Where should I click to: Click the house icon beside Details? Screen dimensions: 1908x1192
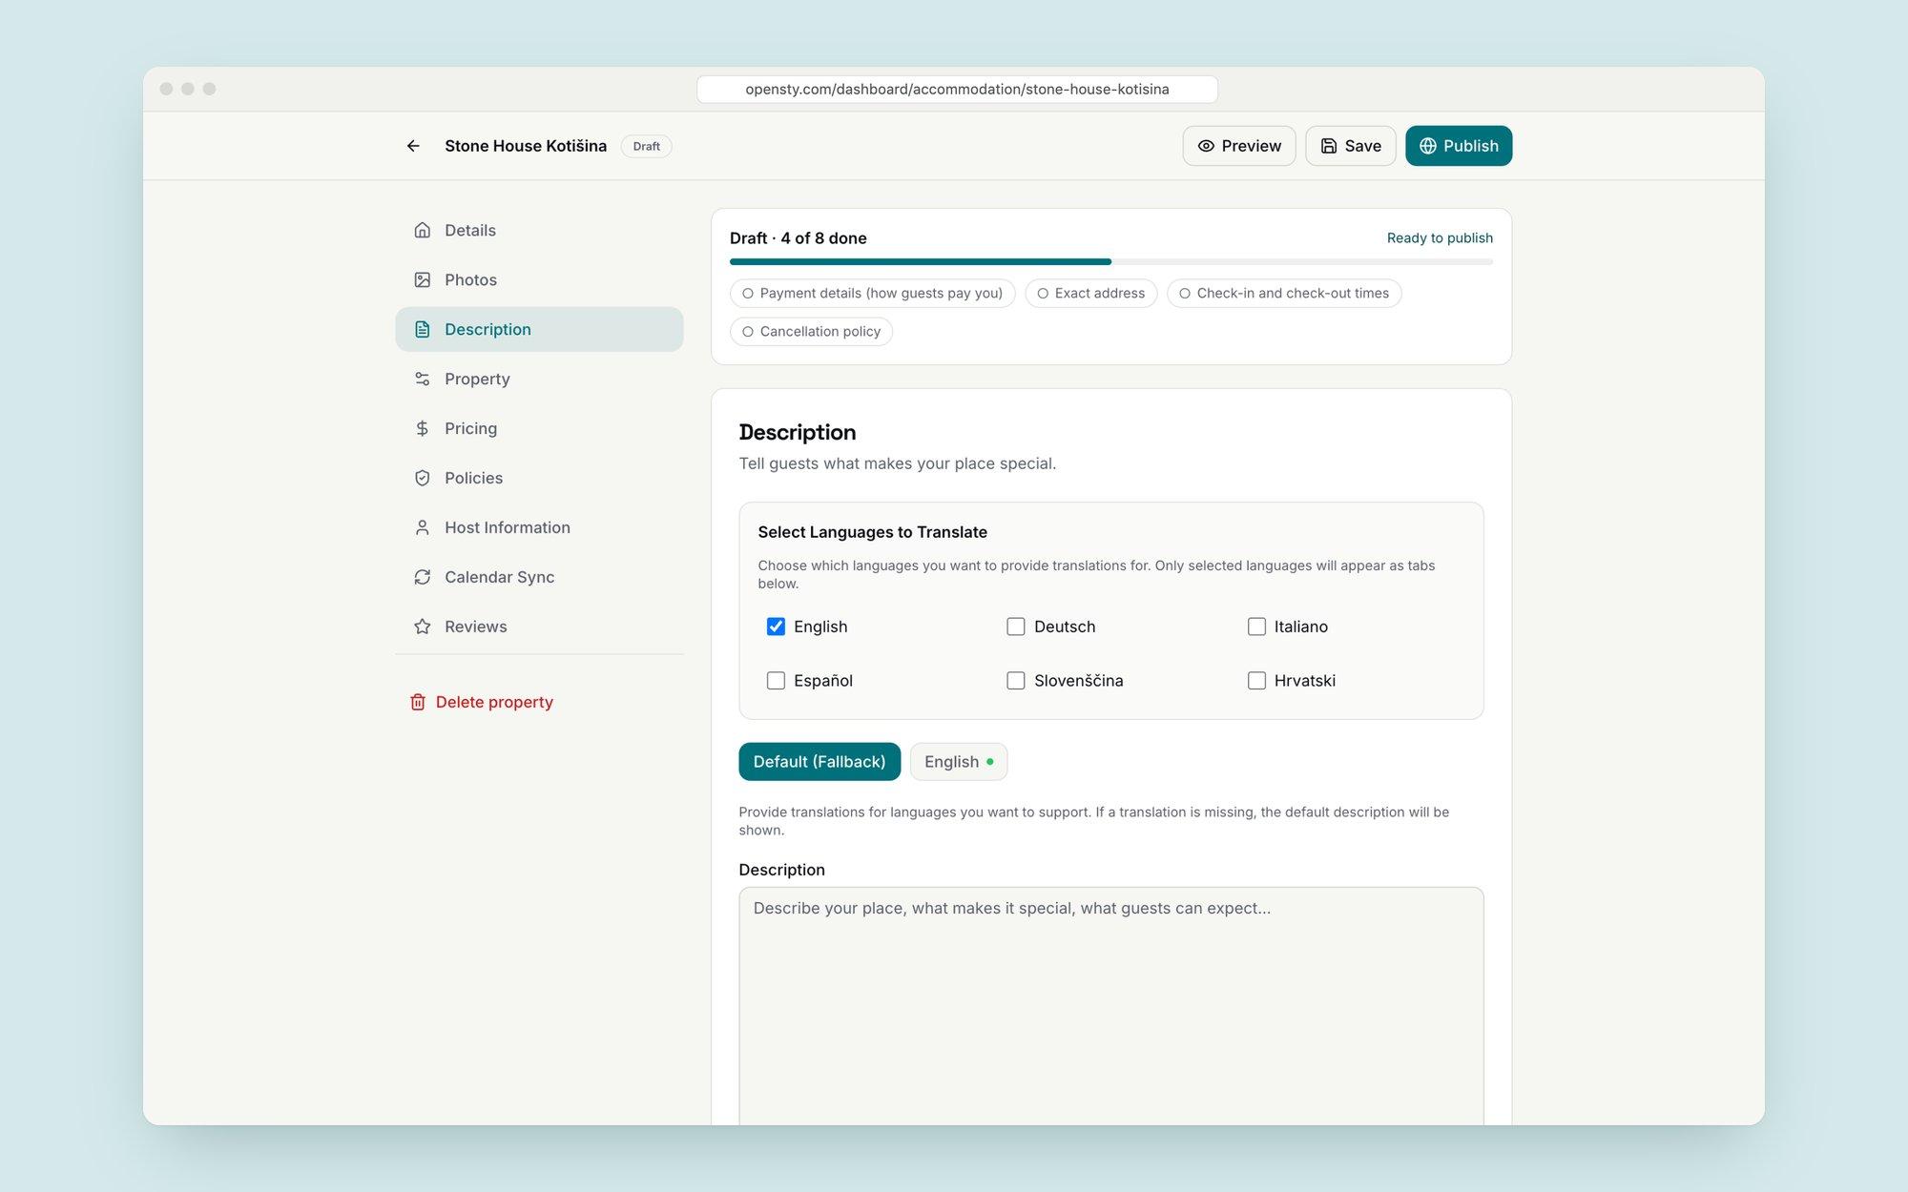422,230
